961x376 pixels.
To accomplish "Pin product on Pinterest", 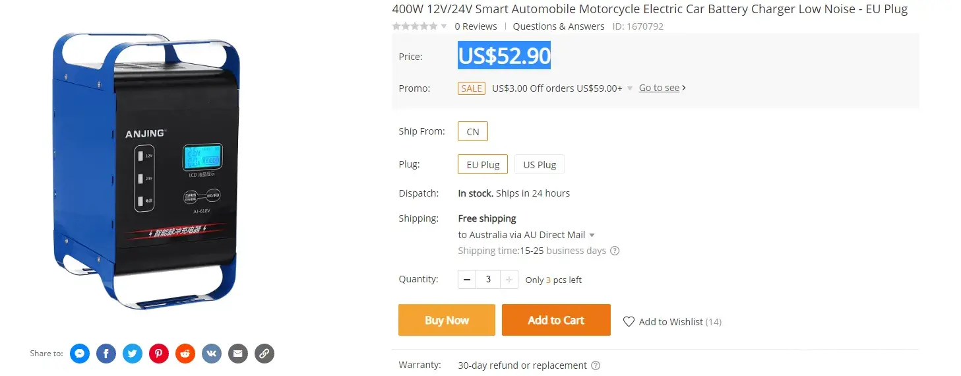I will click(158, 354).
